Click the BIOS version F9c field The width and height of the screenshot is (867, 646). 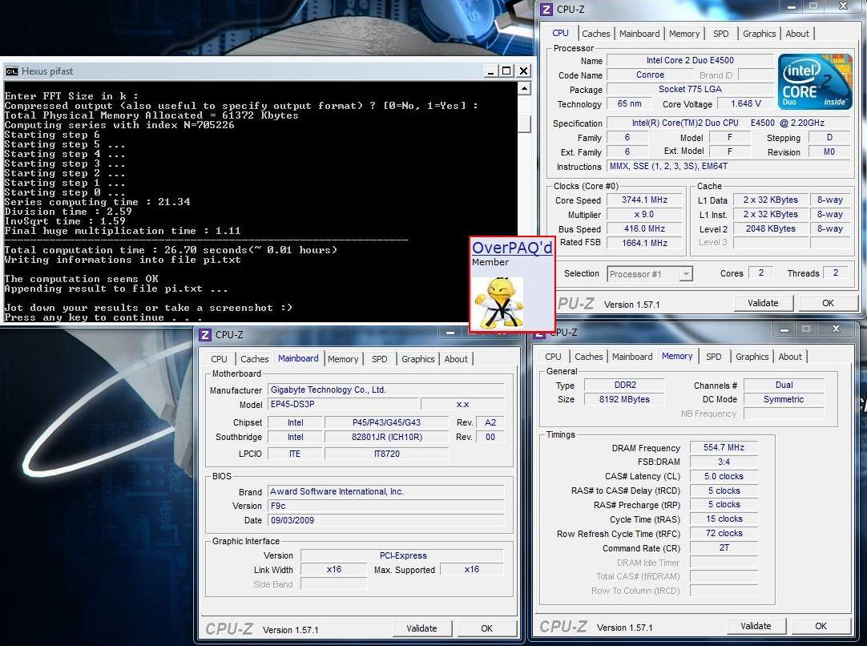[386, 506]
